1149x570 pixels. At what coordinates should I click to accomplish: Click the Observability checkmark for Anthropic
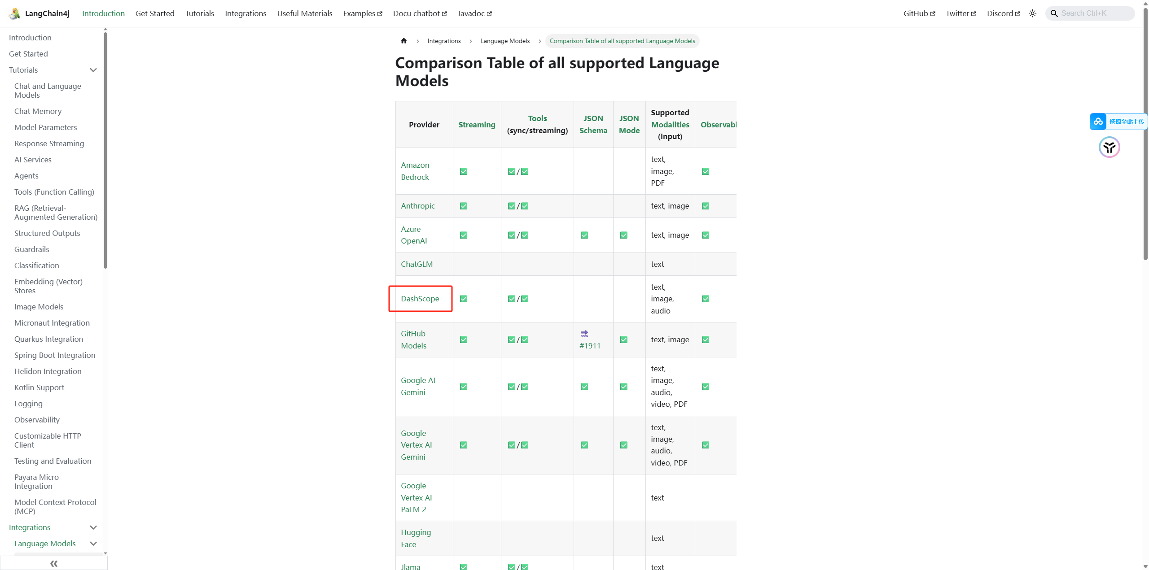click(x=706, y=206)
